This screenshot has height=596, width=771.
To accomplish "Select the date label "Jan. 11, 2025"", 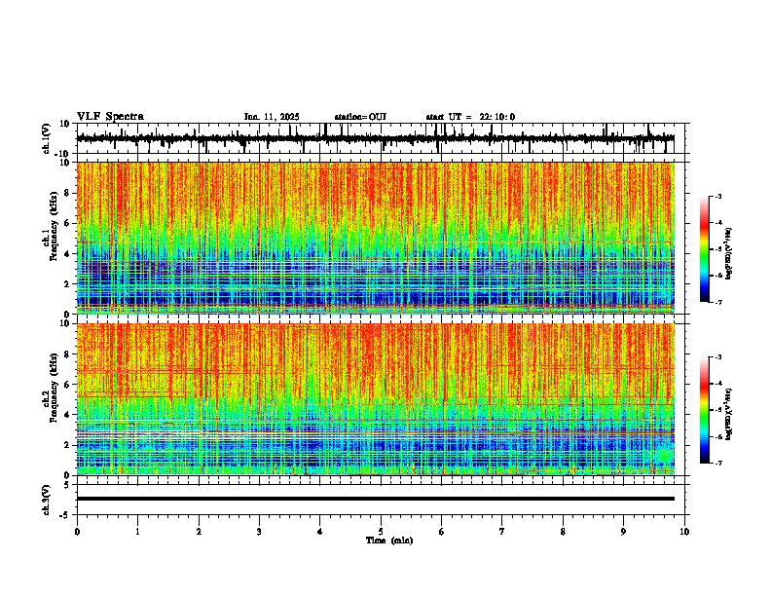I will 272,117.
